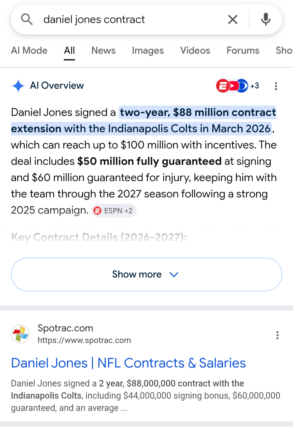Switch to the AI Mode tab
The width and height of the screenshot is (293, 436).
29,51
